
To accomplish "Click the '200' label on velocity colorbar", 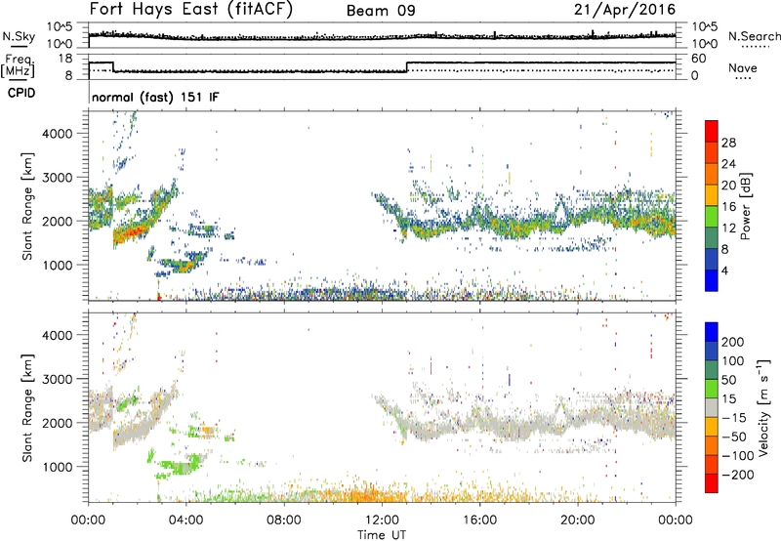I will pyautogui.click(x=733, y=342).
